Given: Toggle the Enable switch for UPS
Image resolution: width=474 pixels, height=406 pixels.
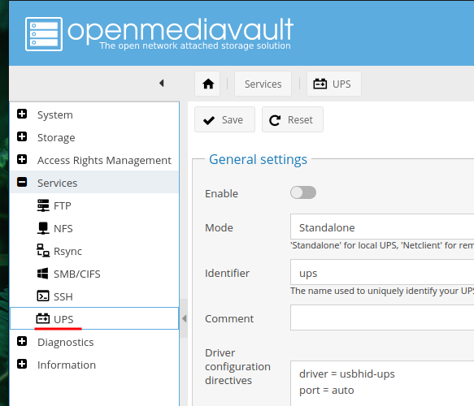Looking at the screenshot, I should pos(303,192).
